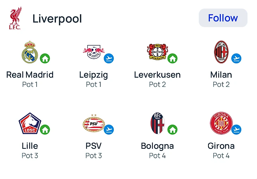Image resolution: width=257 pixels, height=179 pixels.
Task: Click the RB Leipzig club logo
Action: pos(94,52)
